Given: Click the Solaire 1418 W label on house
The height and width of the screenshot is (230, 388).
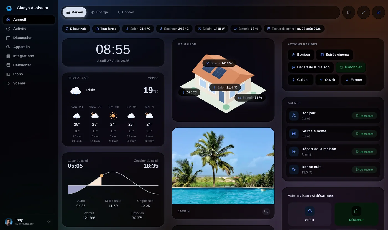Looking at the screenshot, I should (219, 63).
